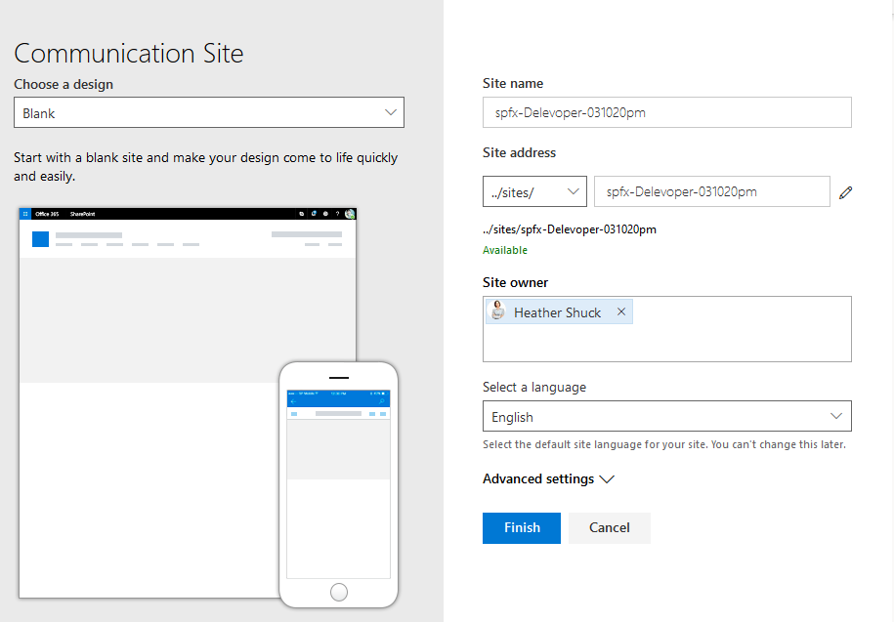
Task: Click the user avatar in the preview header
Action: (350, 213)
